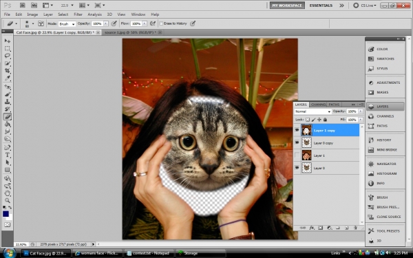Select the Lasso tool
Screen dimensions: 413x258
click(x=8, y=56)
